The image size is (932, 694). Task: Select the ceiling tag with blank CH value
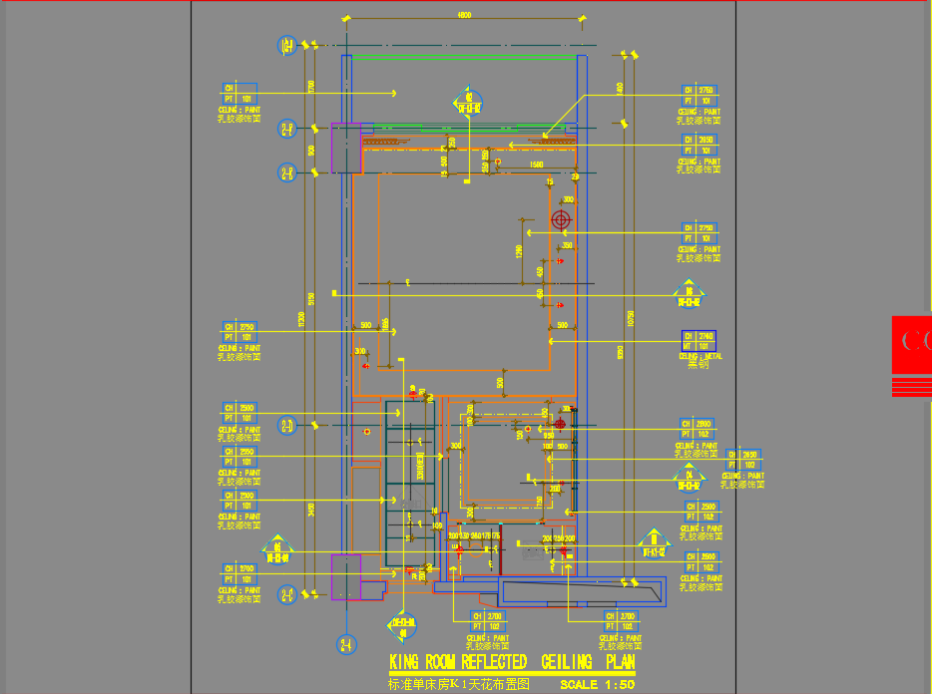pyautogui.click(x=239, y=94)
